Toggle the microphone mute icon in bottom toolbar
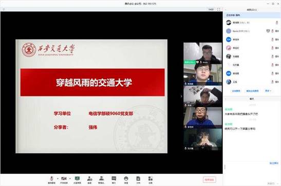This screenshot has height=186, width=281. (x=51, y=180)
